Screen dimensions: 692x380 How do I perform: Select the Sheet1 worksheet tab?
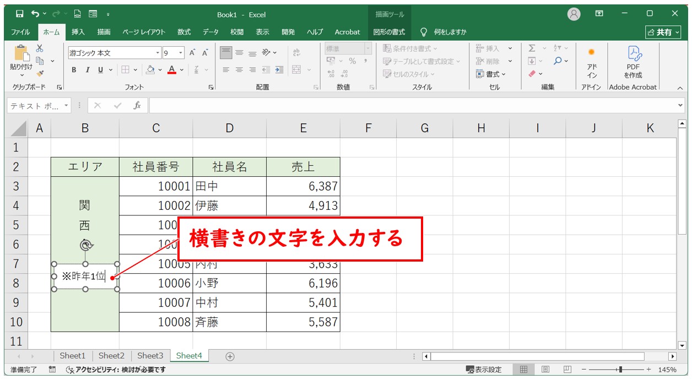point(73,356)
